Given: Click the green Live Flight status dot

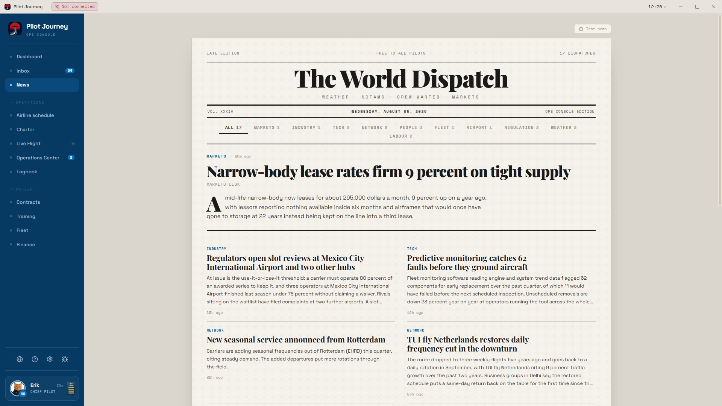Looking at the screenshot, I should (73, 144).
